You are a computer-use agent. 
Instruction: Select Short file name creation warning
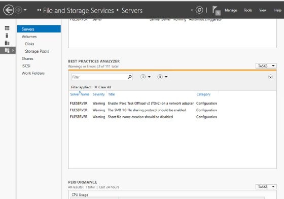[x=140, y=117]
